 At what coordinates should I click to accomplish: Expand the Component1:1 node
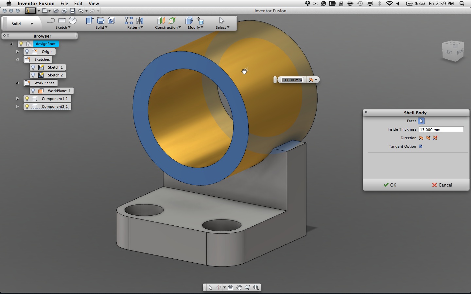(x=17, y=99)
